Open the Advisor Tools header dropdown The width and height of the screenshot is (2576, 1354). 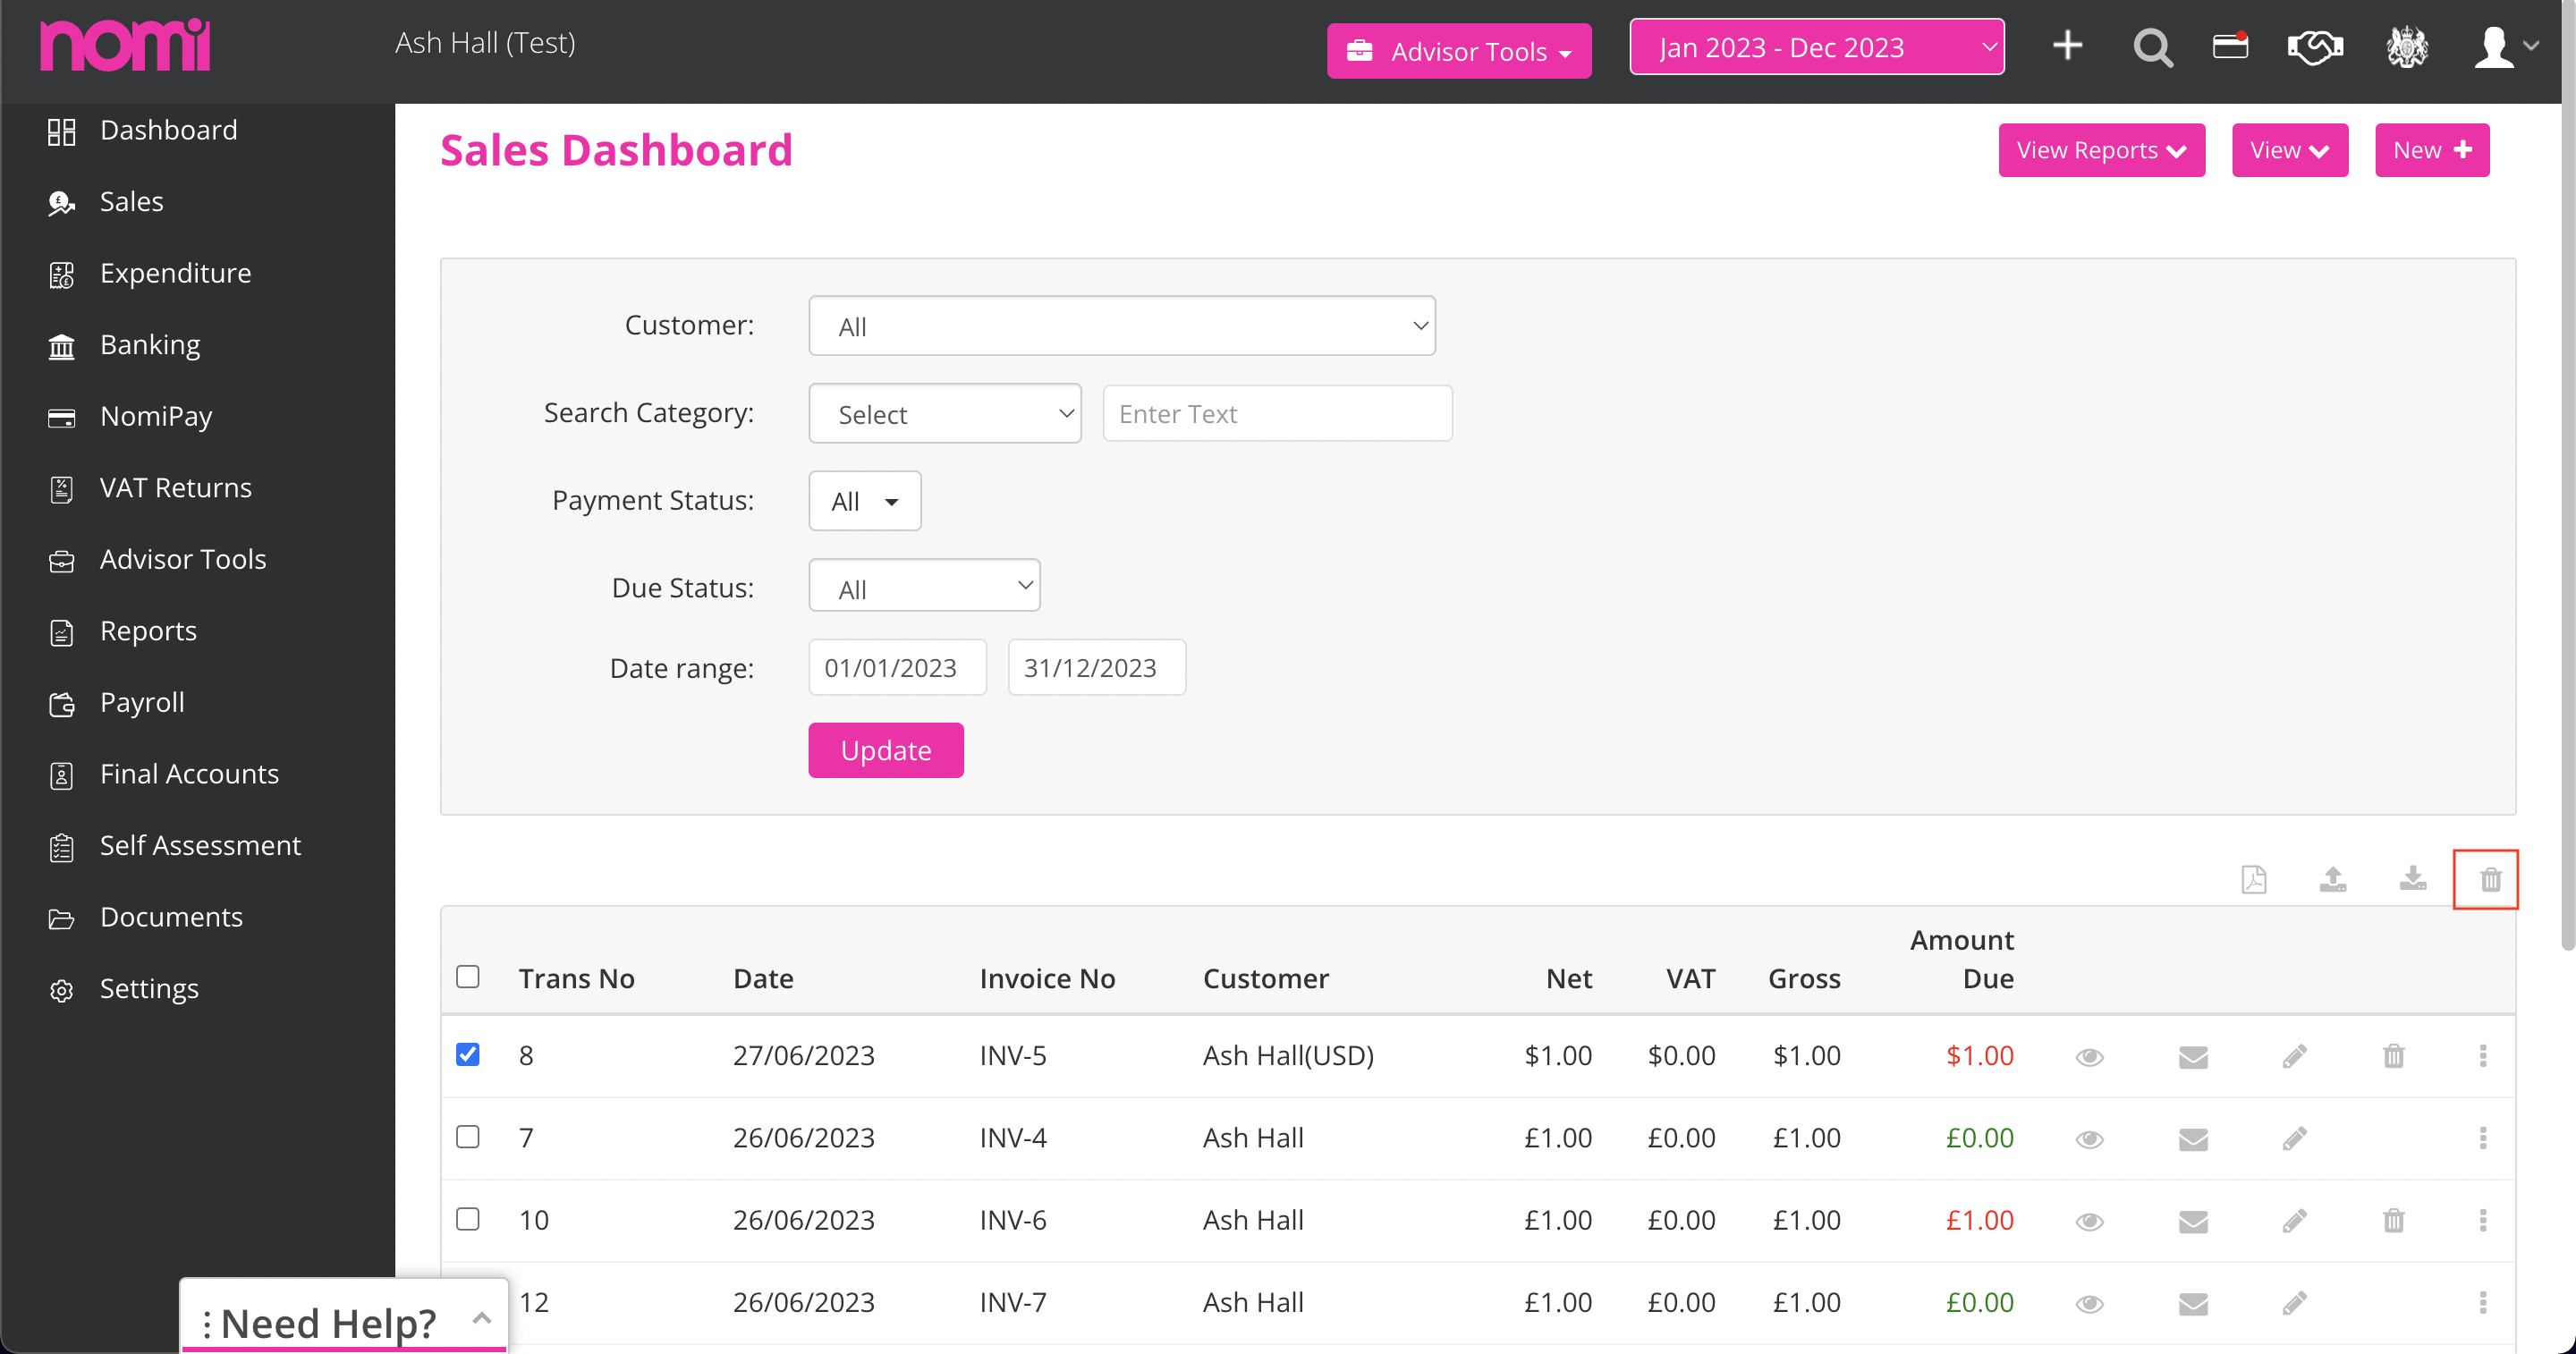(1459, 51)
